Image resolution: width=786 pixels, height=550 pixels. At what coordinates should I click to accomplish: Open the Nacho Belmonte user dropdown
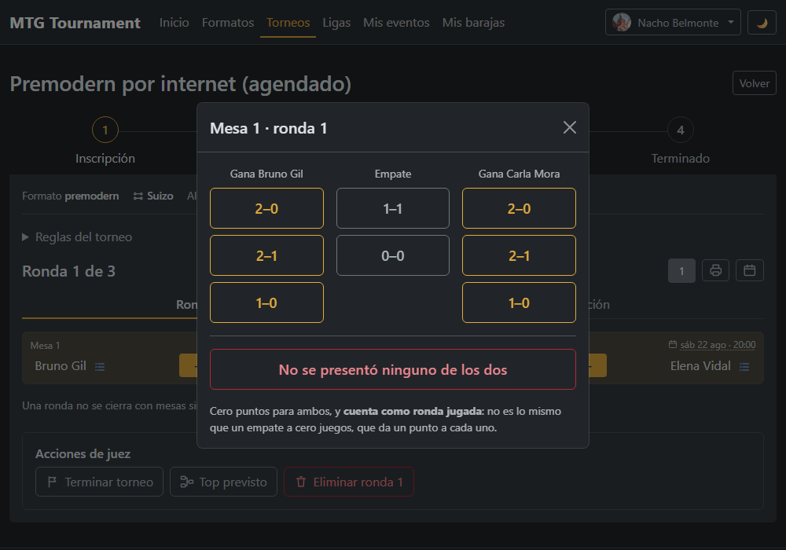[x=673, y=23]
